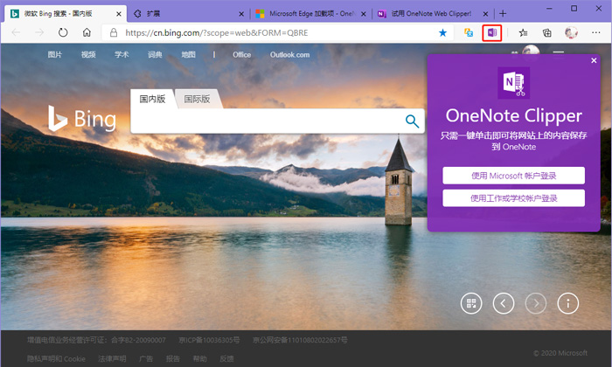Open the Outlook.com link
612x367 pixels.
tap(289, 54)
